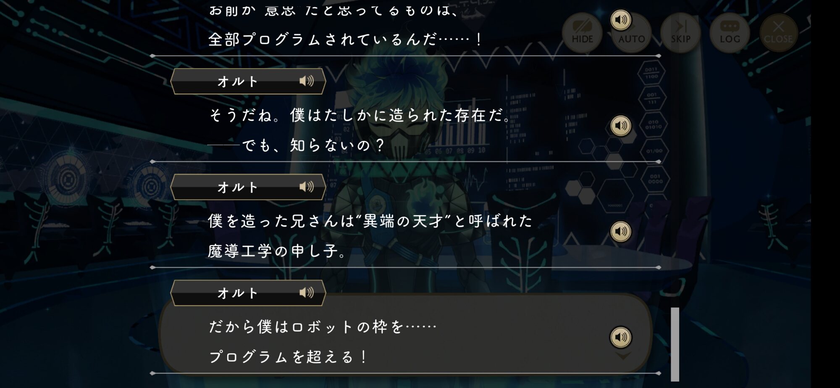The width and height of the screenshot is (840, 388).
Task: Click speaker icon in third オルト name tag
Action: point(307,293)
